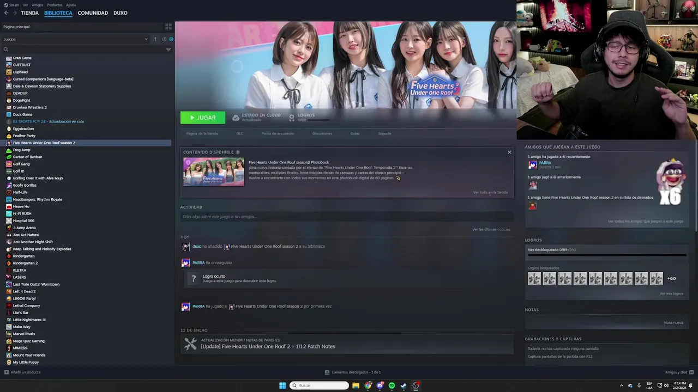Viewport: 698px width, 392px height.
Task: Expand the Juegos dropdown
Action: [x=75, y=39]
